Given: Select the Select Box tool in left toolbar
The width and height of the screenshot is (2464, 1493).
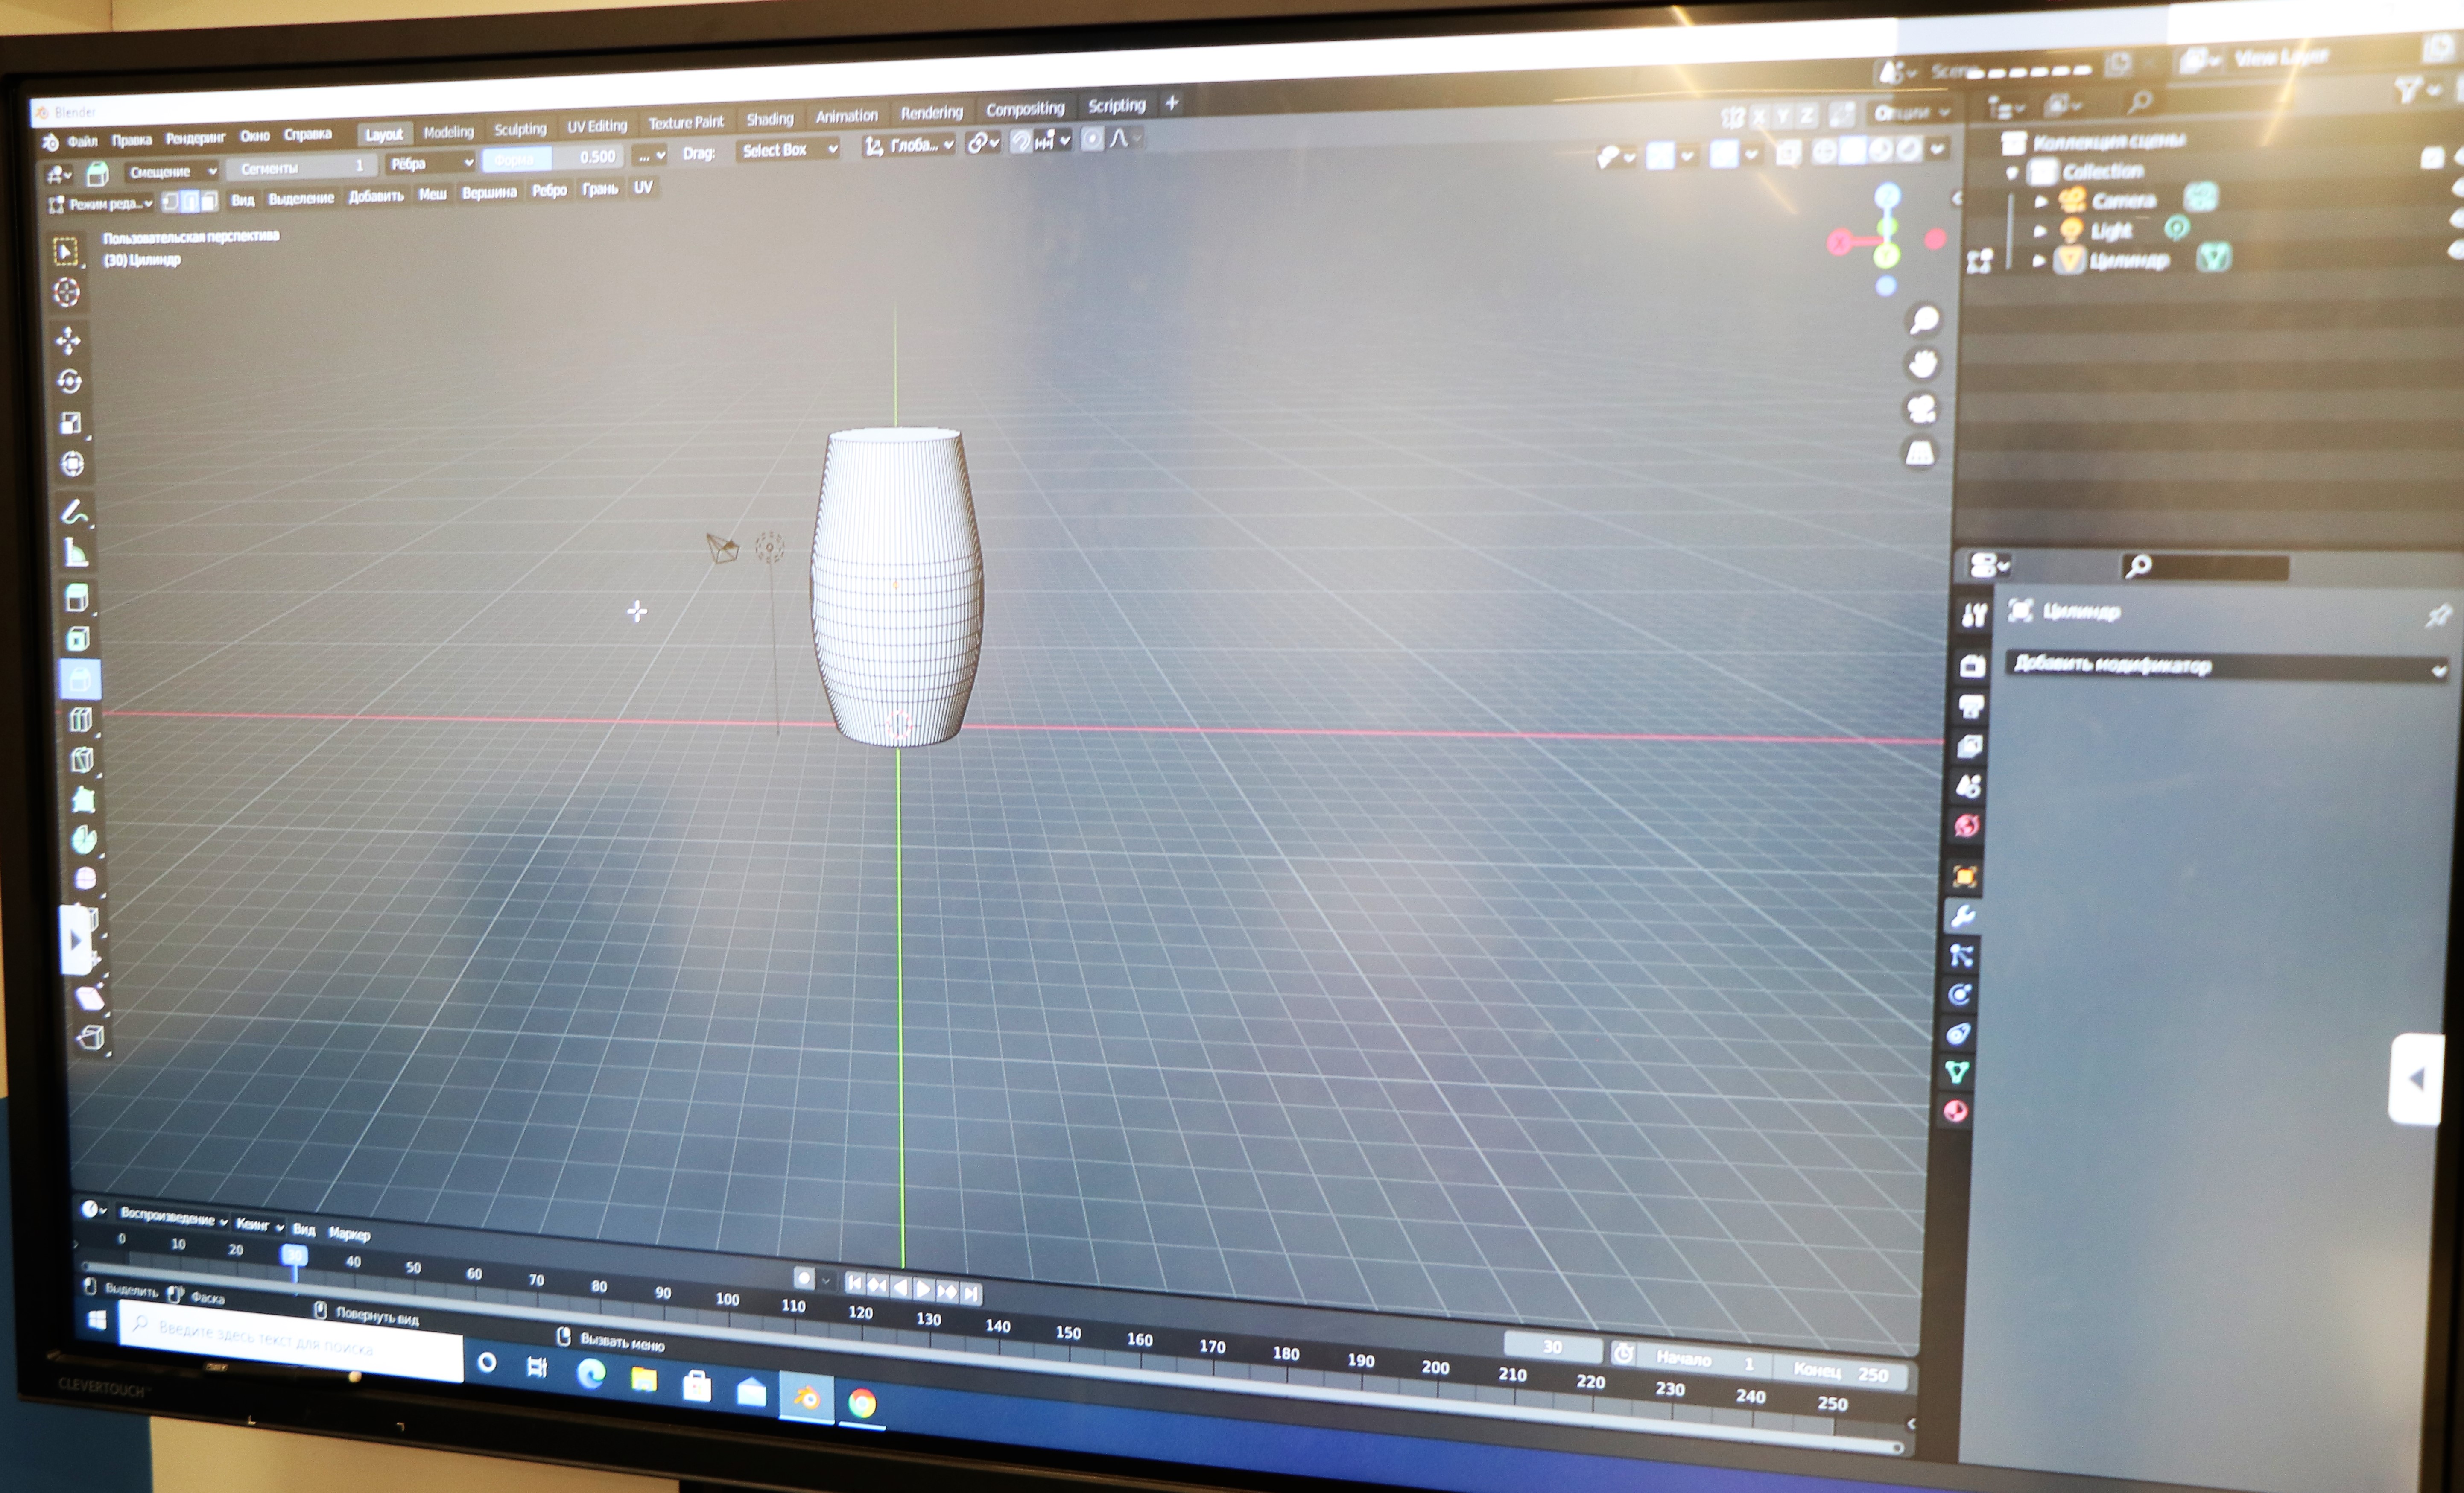Looking at the screenshot, I should pyautogui.click(x=66, y=251).
